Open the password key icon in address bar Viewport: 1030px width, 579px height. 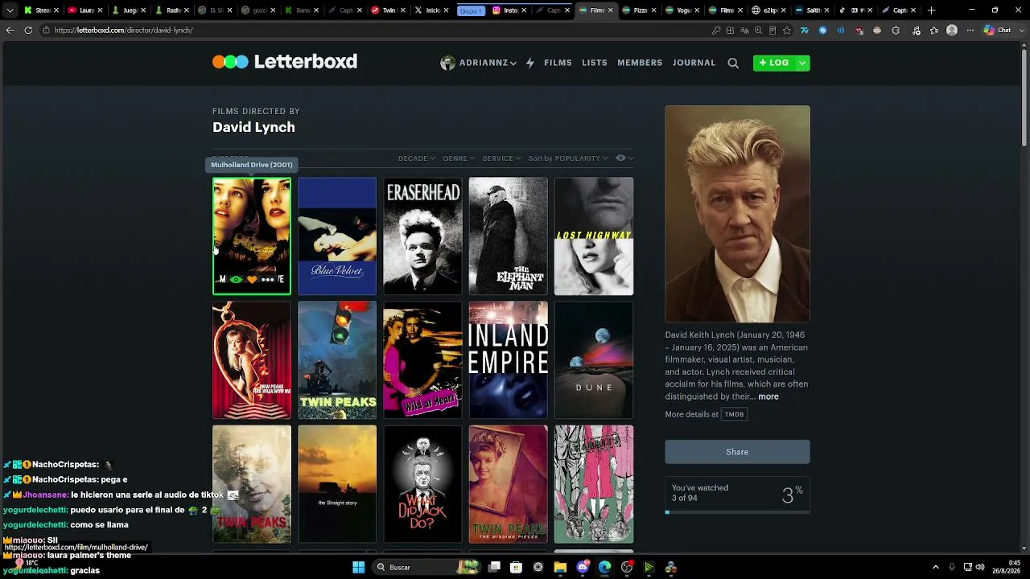716,31
